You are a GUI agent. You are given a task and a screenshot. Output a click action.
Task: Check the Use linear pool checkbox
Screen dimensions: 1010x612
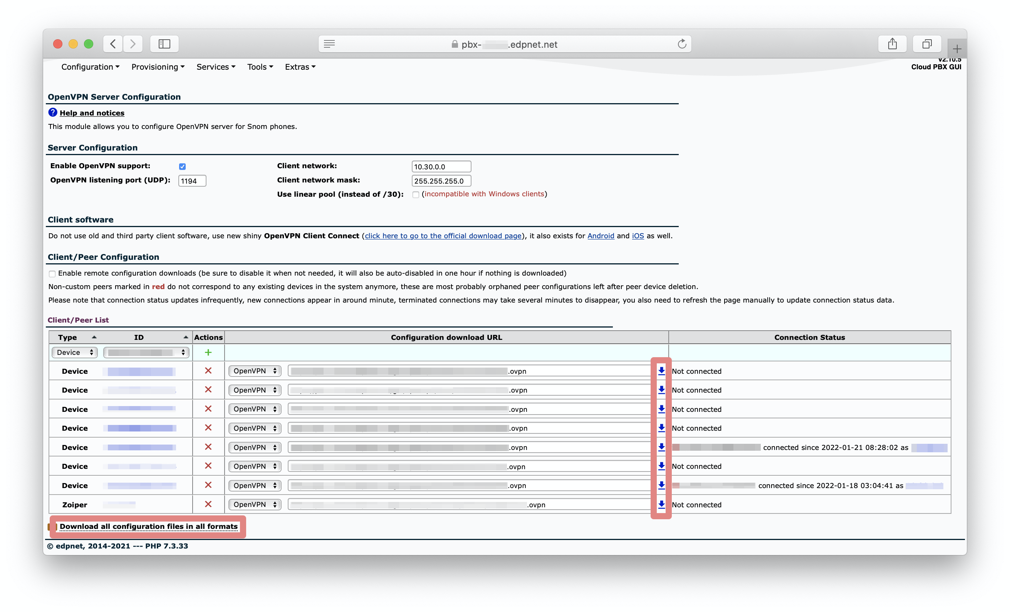point(416,195)
